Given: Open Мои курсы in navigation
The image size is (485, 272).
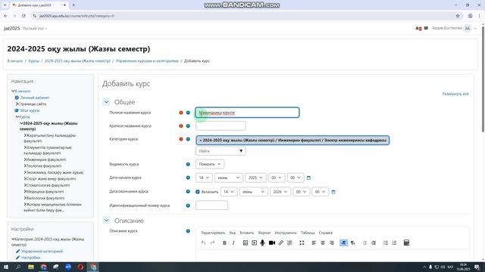Looking at the screenshot, I should coord(30,110).
